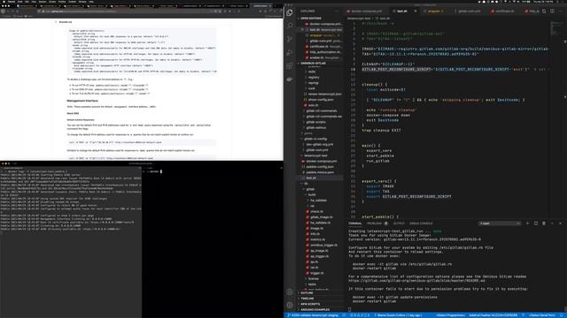Screen dimensions: 567x318
Task: Open pebble.minica.pem in the explorer tree
Action: click(x=320, y=172)
